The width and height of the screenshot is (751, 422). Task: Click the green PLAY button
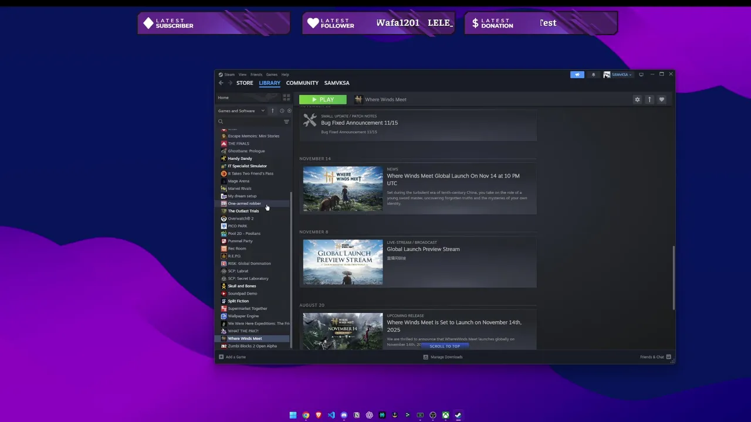coord(323,100)
